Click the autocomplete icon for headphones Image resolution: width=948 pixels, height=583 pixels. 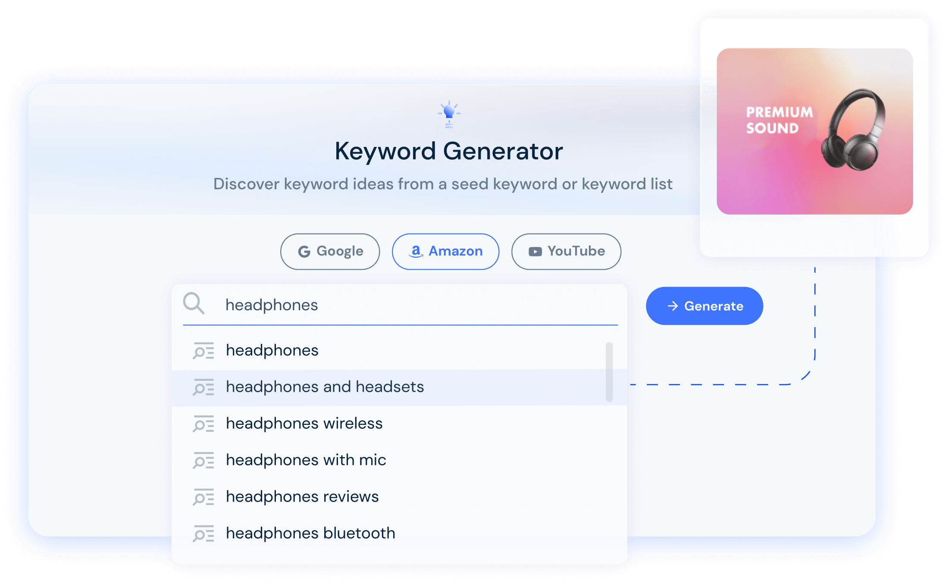[x=205, y=349]
